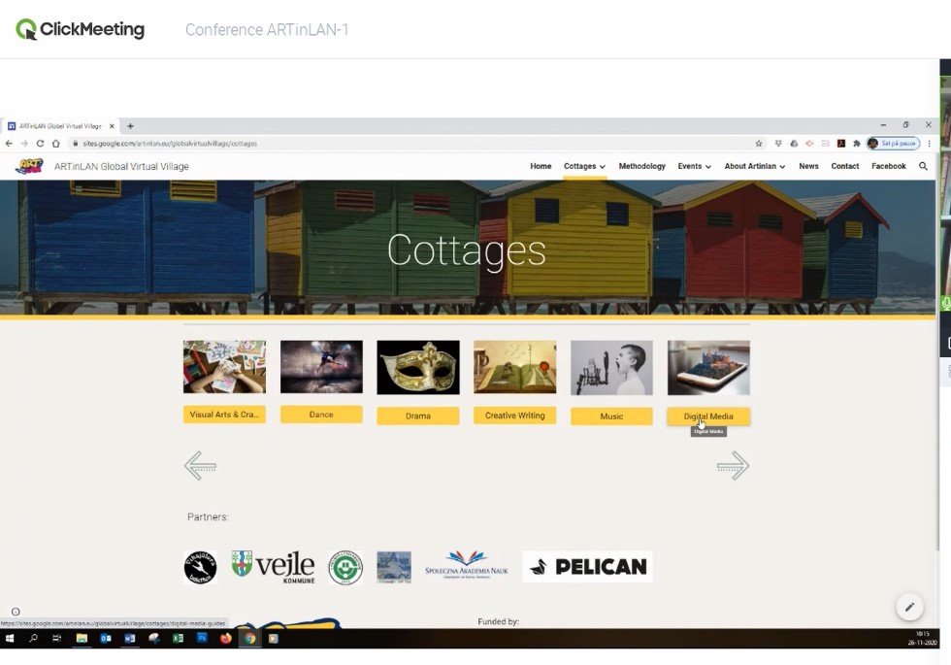Screen dimensions: 951x665
Task: Open the Chrome three-dot menu
Action: coord(930,144)
